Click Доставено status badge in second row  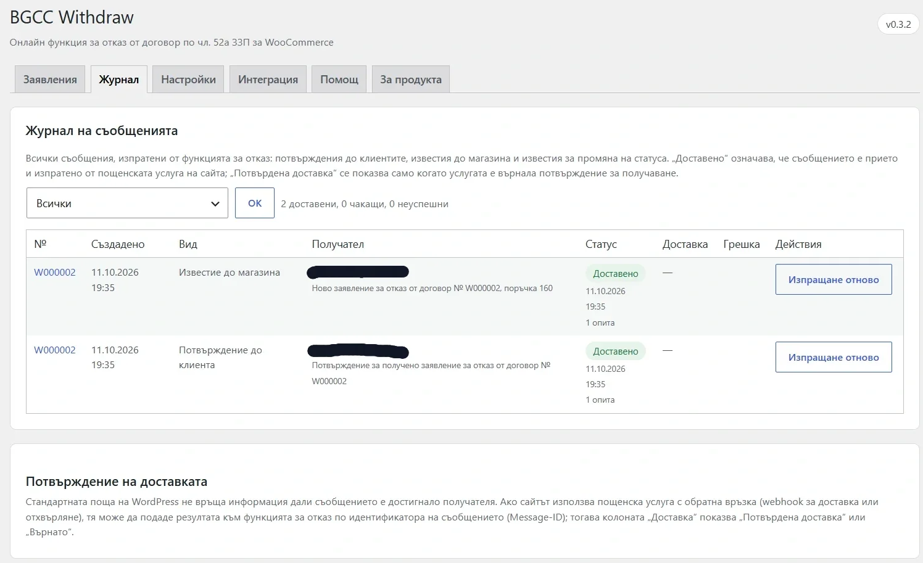(x=616, y=351)
